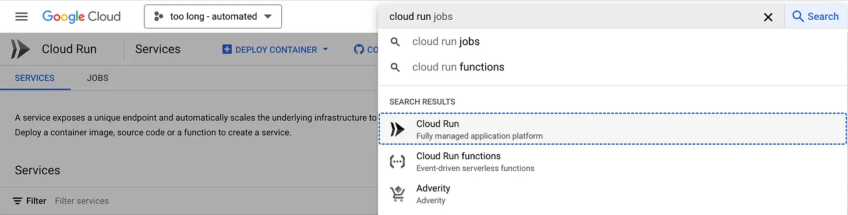Viewport: 848px width, 215px height.
Task: Click the Filter icon above services list
Action: coord(17,201)
